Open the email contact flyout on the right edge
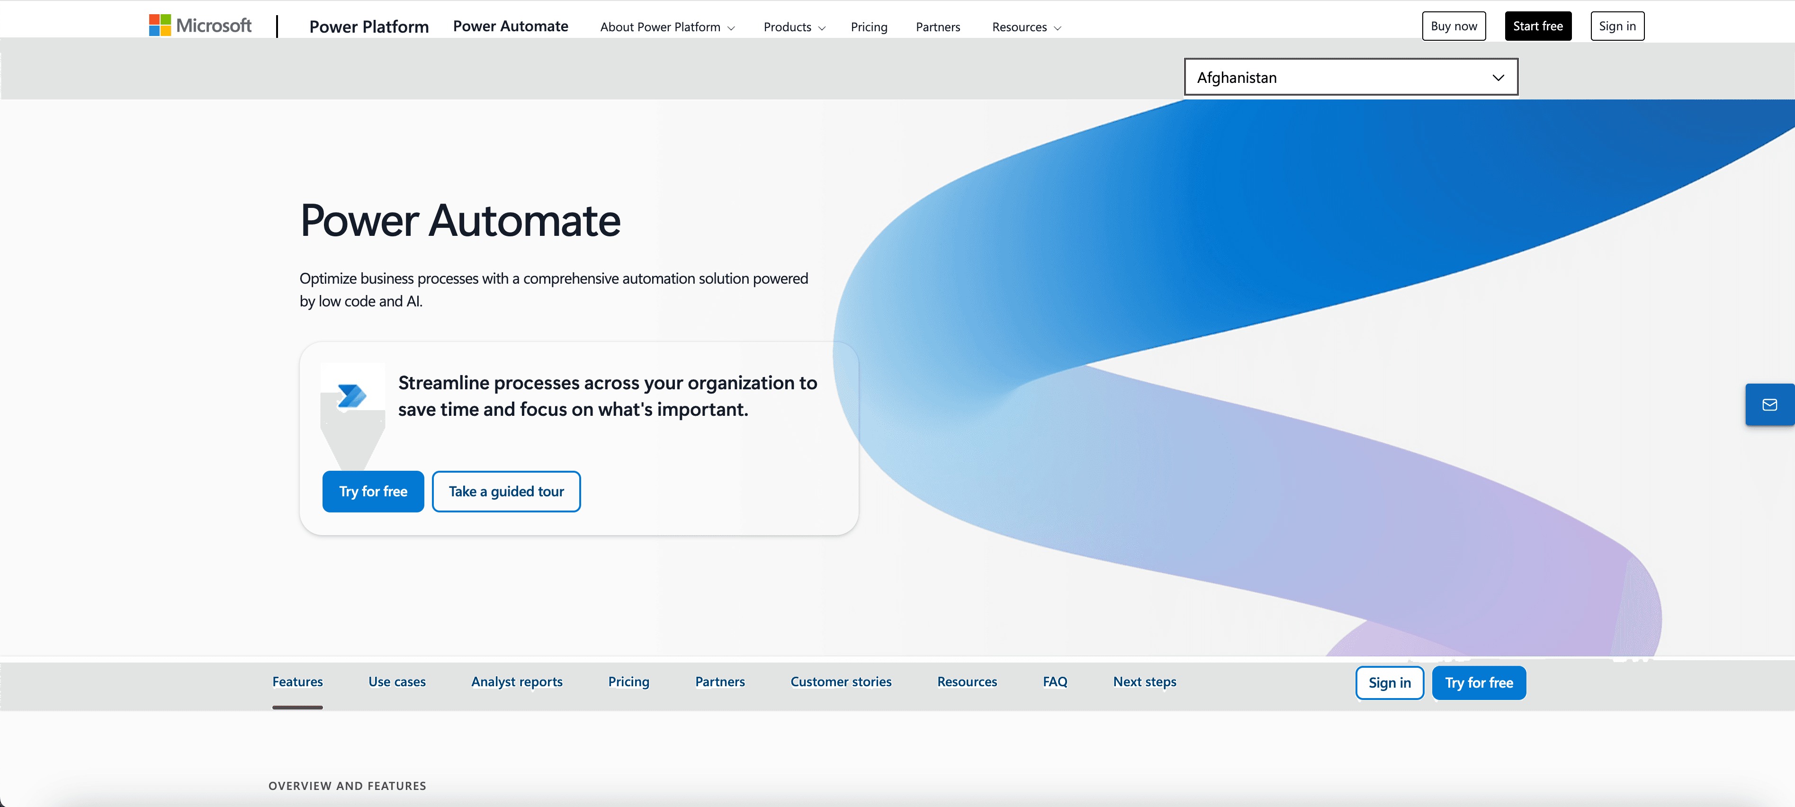Viewport: 1795px width, 807px height. [1771, 404]
